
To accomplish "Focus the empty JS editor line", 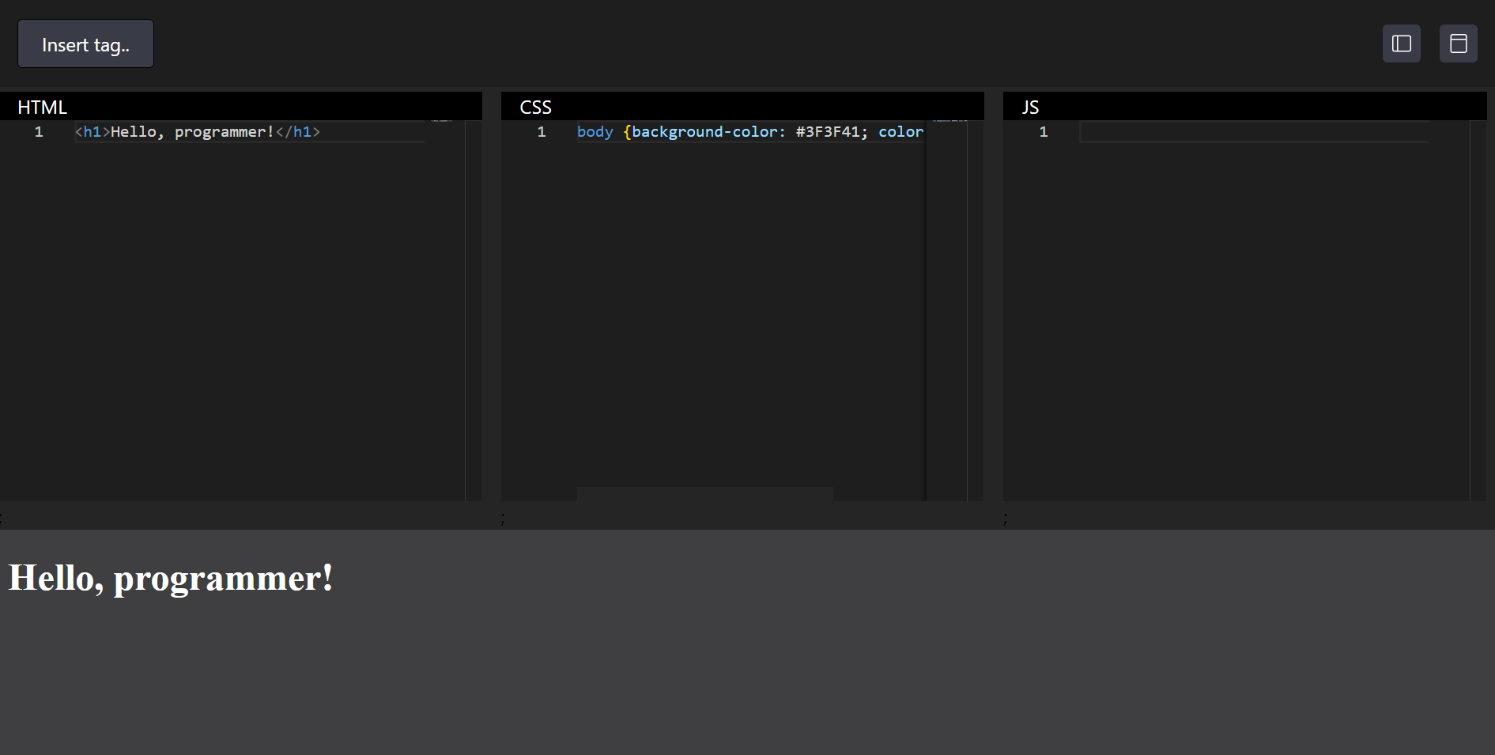I will [1254, 132].
